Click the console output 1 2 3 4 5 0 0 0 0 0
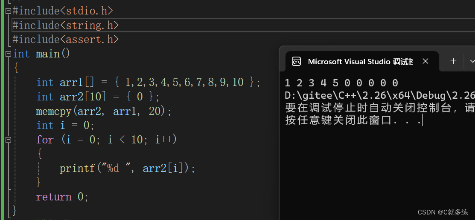The width and height of the screenshot is (475, 220). tap(341, 83)
